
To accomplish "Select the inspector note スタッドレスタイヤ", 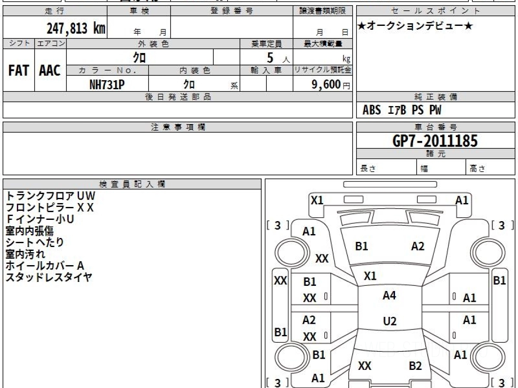I will click(x=49, y=277).
